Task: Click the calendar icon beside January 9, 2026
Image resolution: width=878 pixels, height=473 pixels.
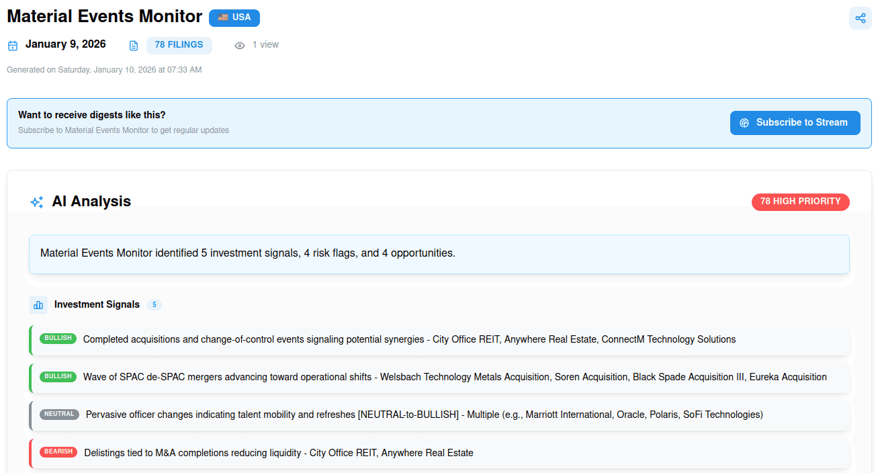Action: (x=12, y=44)
